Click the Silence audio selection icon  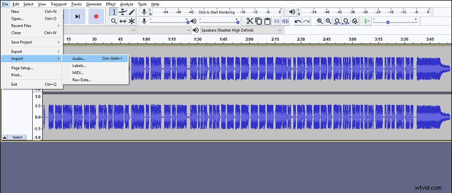click(x=285, y=21)
